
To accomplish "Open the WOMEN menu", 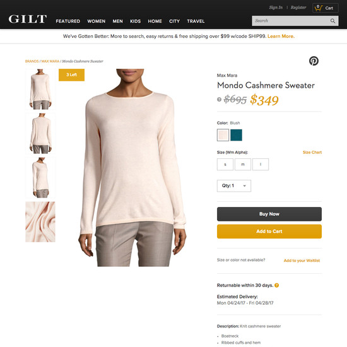I will click(97, 21).
